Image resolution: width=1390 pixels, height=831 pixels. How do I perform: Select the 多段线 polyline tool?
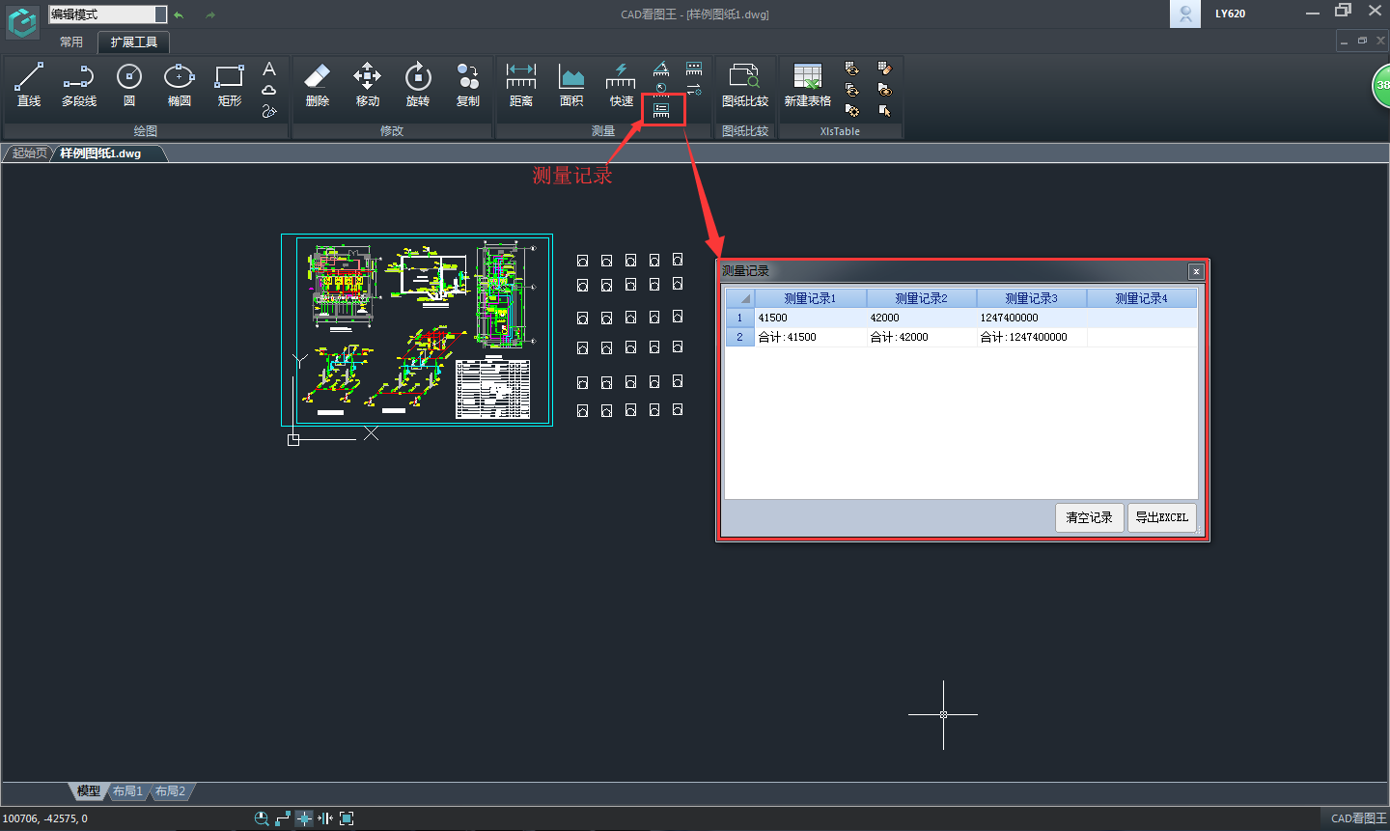[79, 84]
